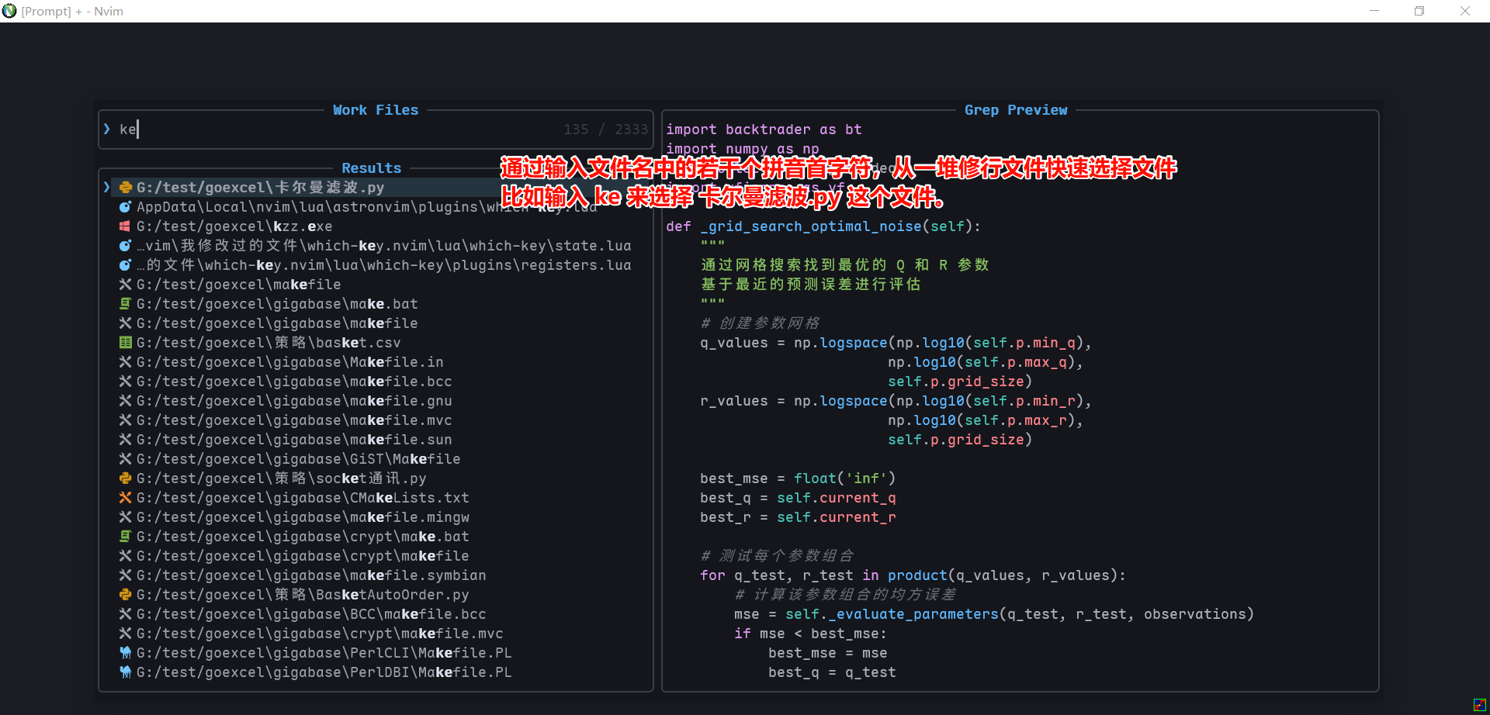Click _grid_search_optimal_noise function definition in preview

[813, 226]
